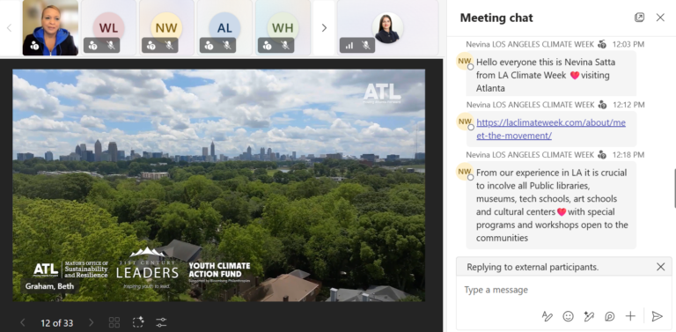Click external icon next to 12:03 PM timestamp

tap(602, 44)
